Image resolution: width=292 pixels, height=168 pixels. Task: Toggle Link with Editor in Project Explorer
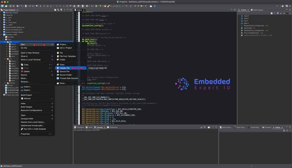(58, 10)
